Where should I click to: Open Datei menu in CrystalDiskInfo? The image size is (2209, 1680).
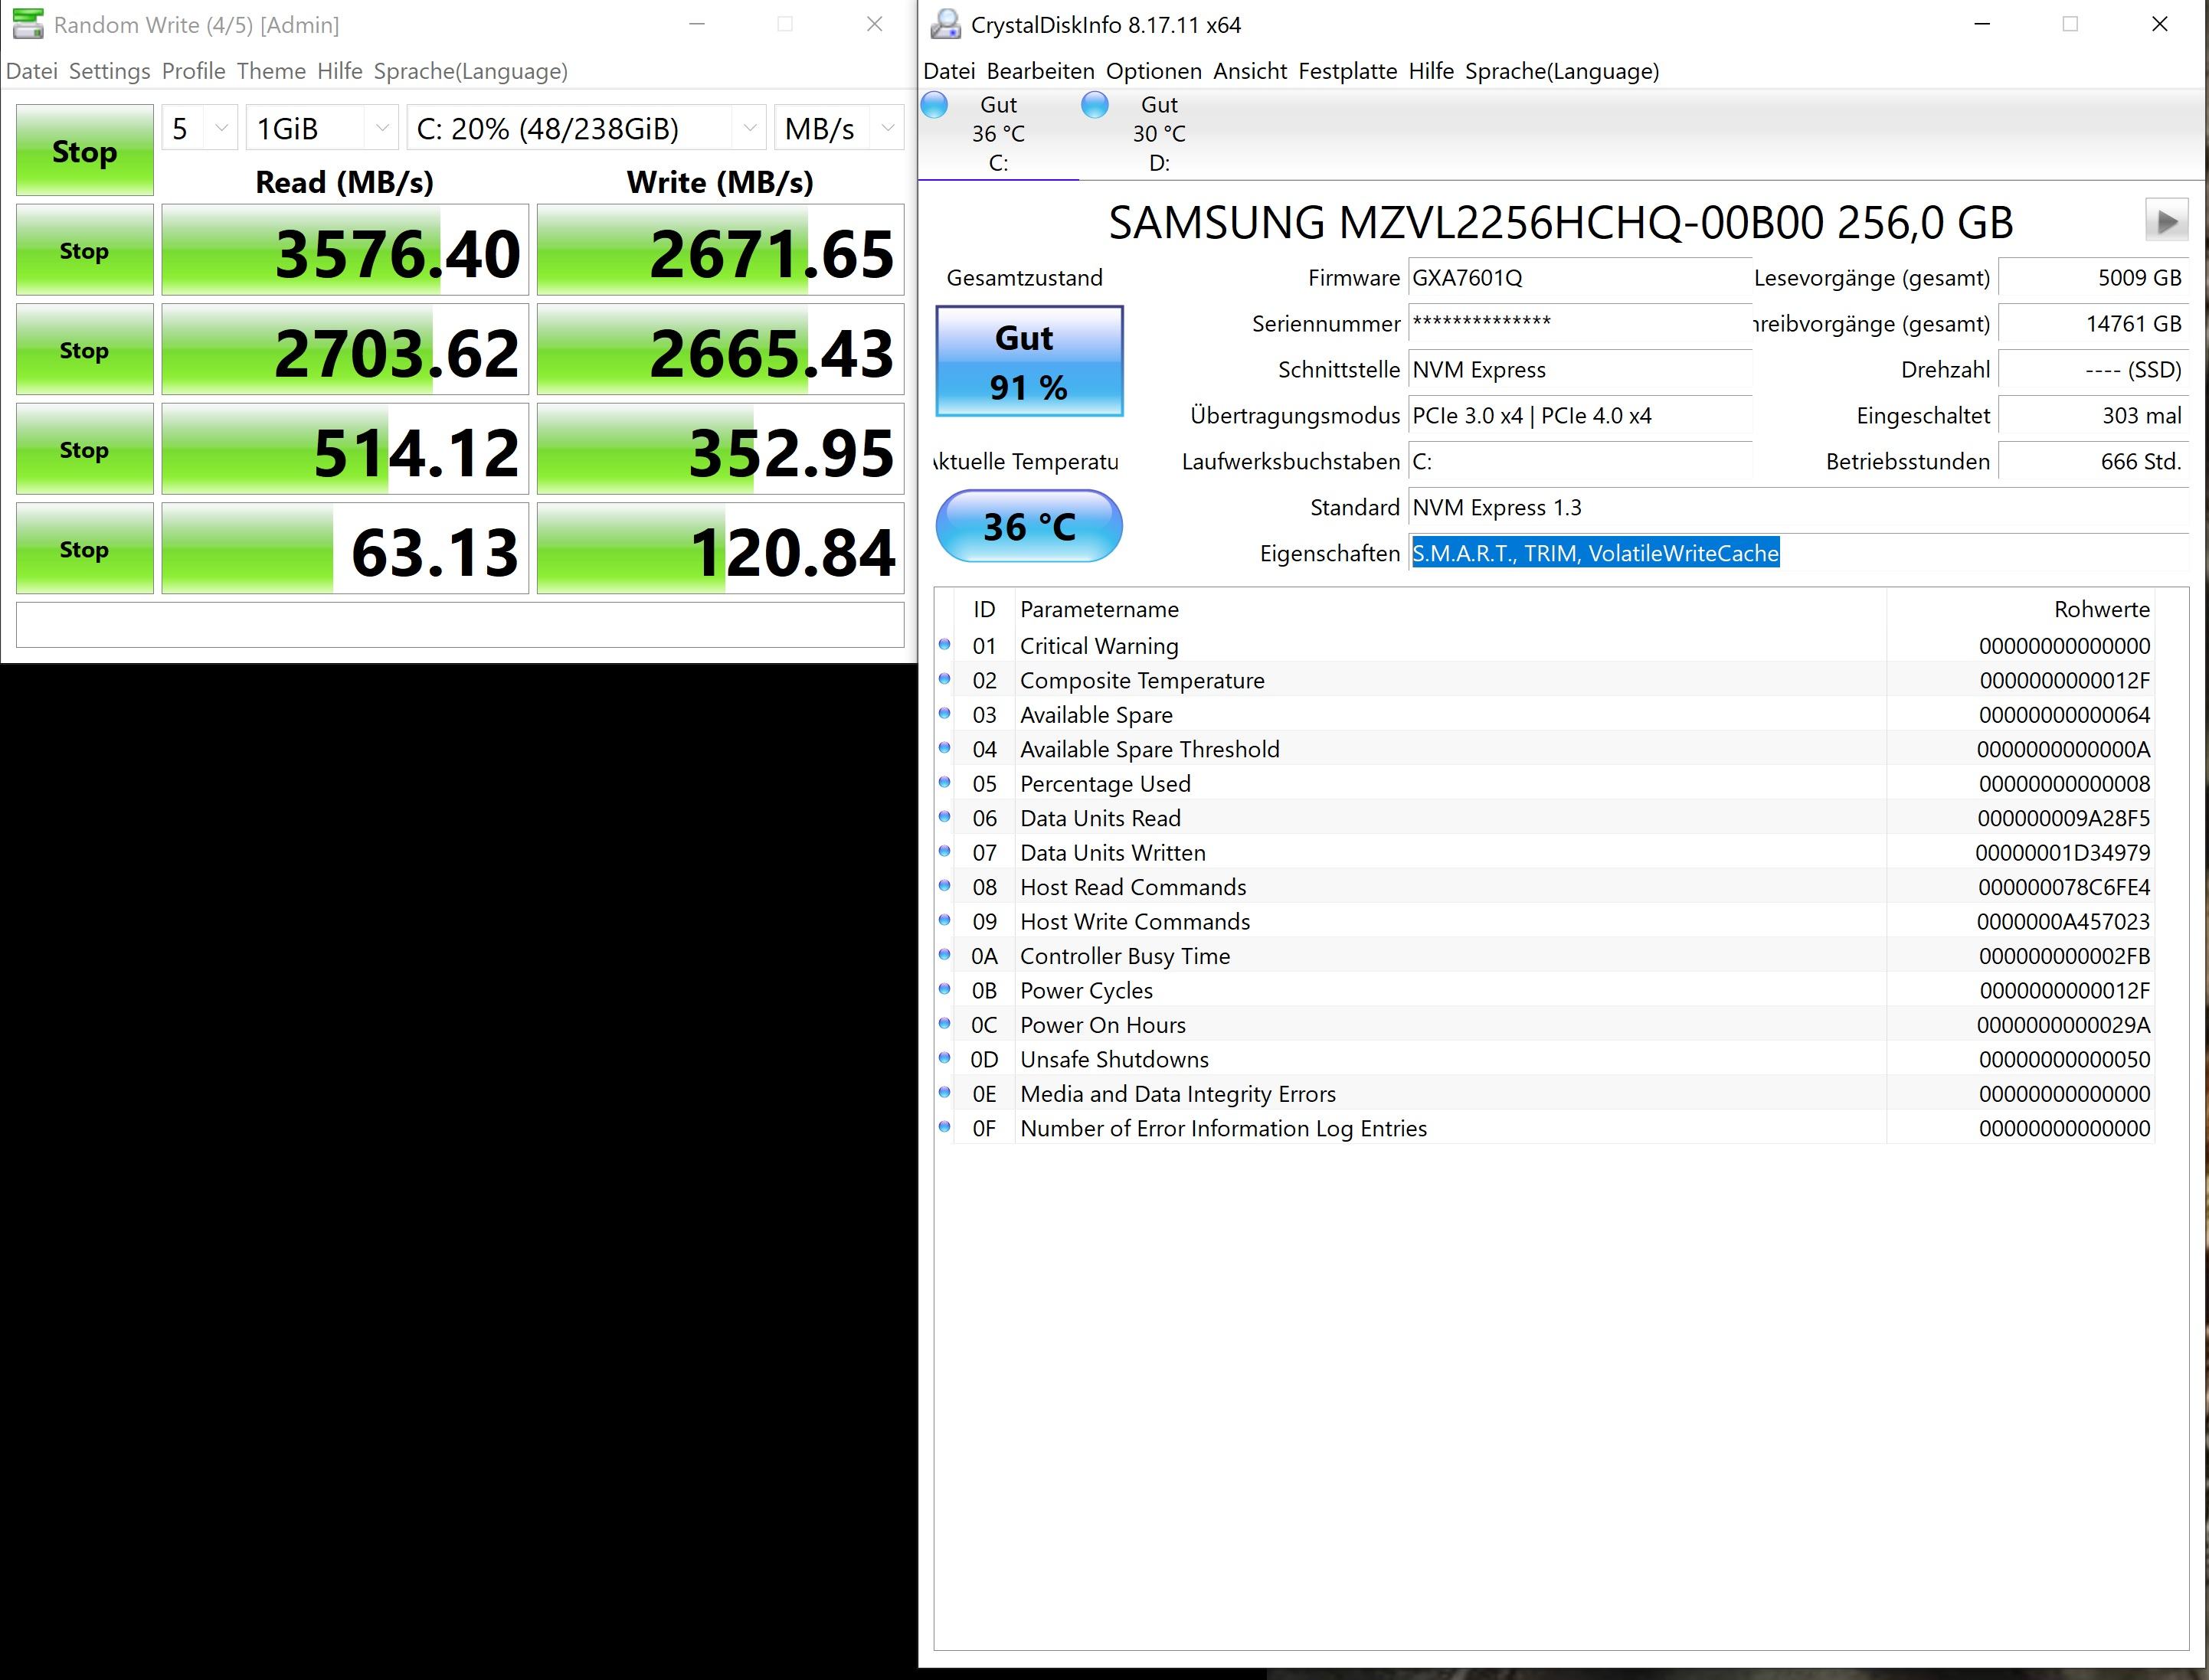coord(949,71)
